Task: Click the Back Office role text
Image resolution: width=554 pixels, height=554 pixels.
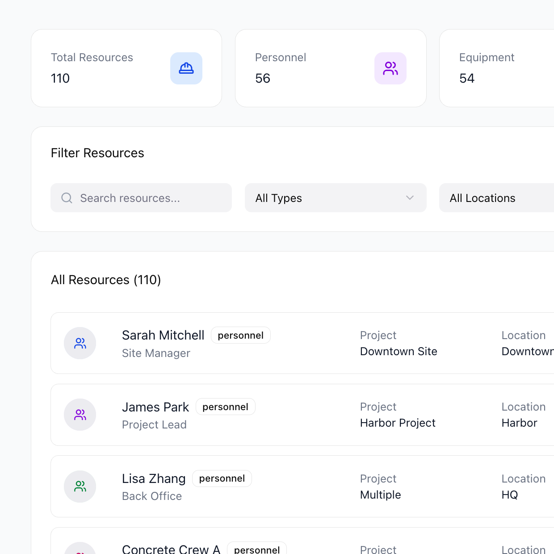Action: pyautogui.click(x=152, y=496)
